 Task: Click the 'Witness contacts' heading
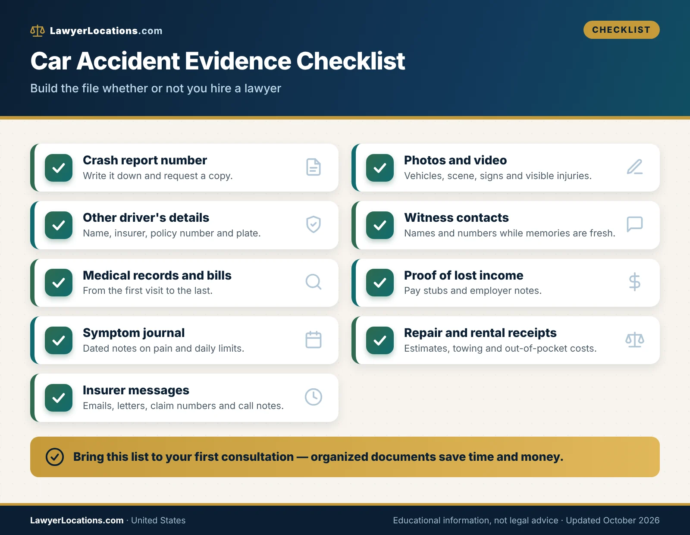click(457, 217)
